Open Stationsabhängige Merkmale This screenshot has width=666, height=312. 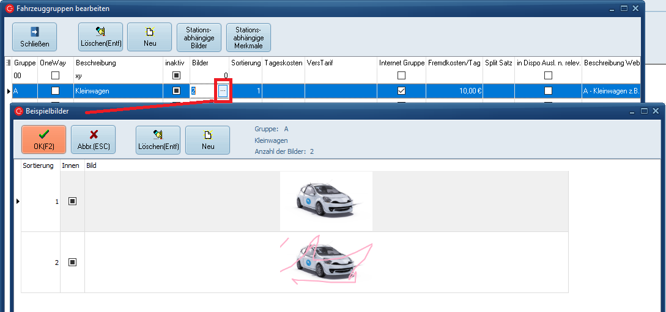[248, 37]
